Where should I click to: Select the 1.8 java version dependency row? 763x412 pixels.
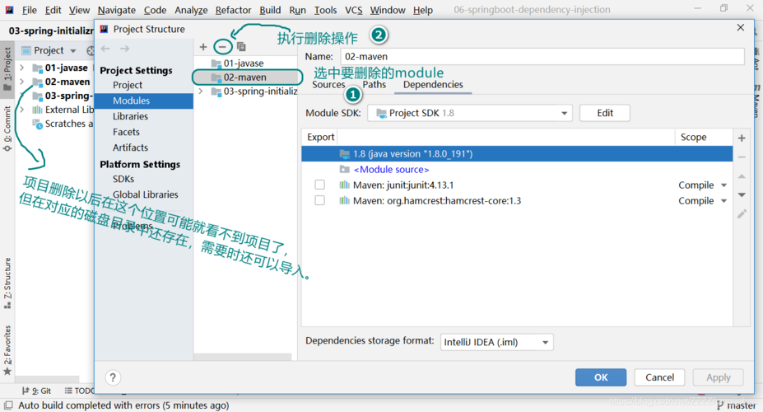pos(517,154)
